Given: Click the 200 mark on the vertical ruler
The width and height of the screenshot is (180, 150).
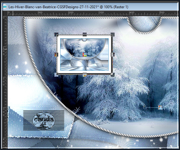Looking at the screenshot, I should point(4,82).
